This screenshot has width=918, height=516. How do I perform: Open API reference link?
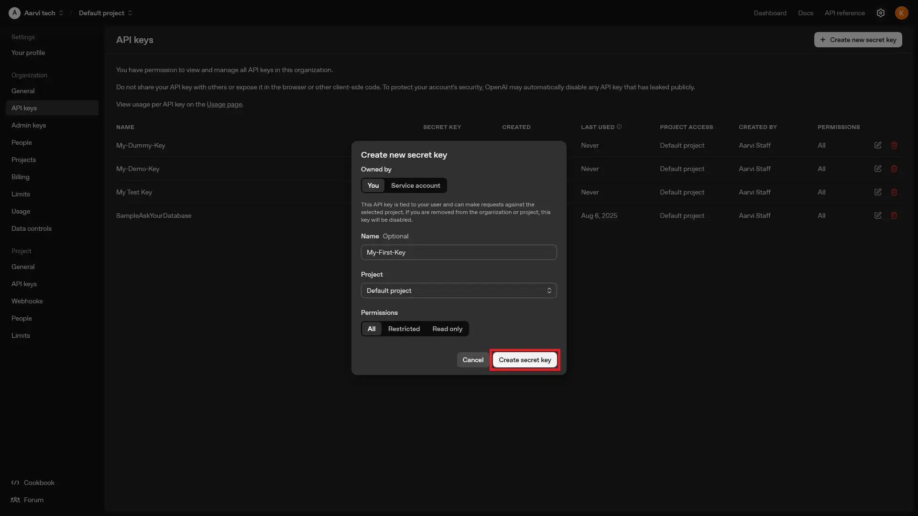tap(844, 13)
